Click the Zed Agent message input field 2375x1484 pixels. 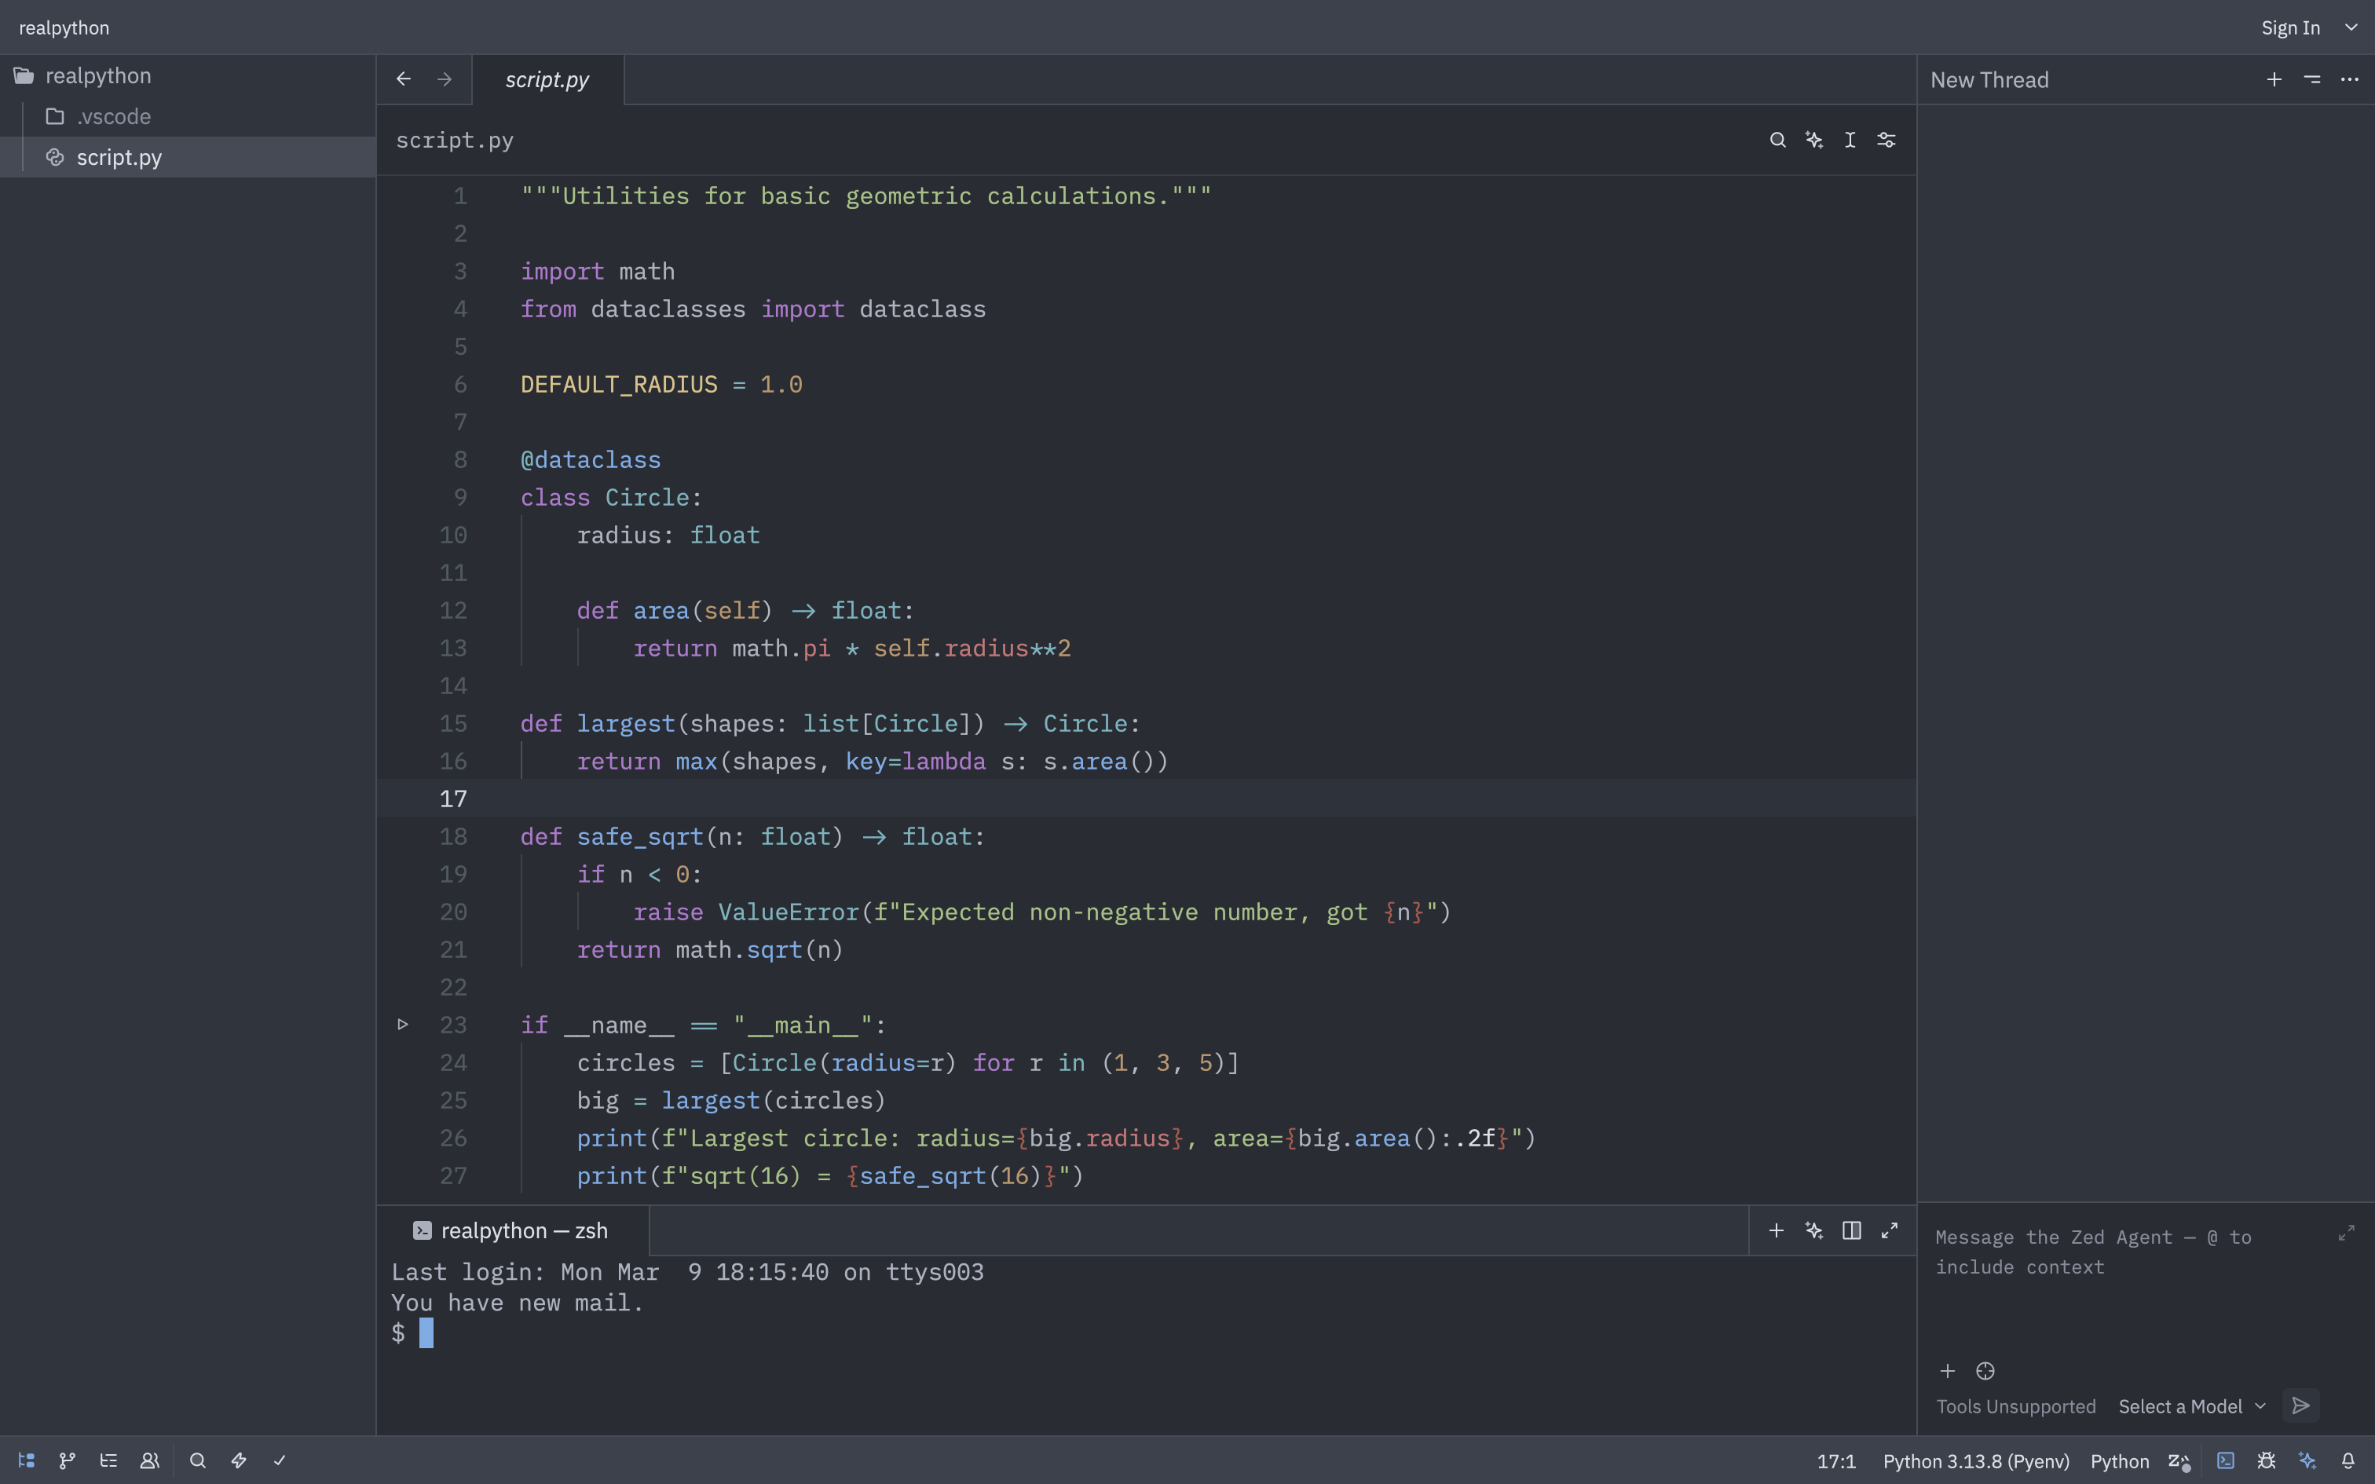tap(2130, 1281)
